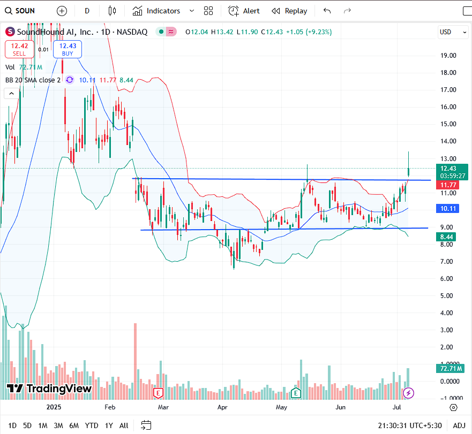
Task: Click the Bollinger Bands refresh circle icon
Action: pyautogui.click(x=70, y=80)
